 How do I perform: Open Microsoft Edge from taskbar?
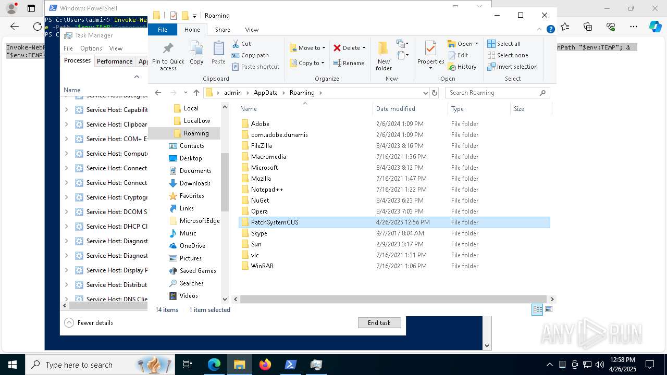click(x=214, y=365)
